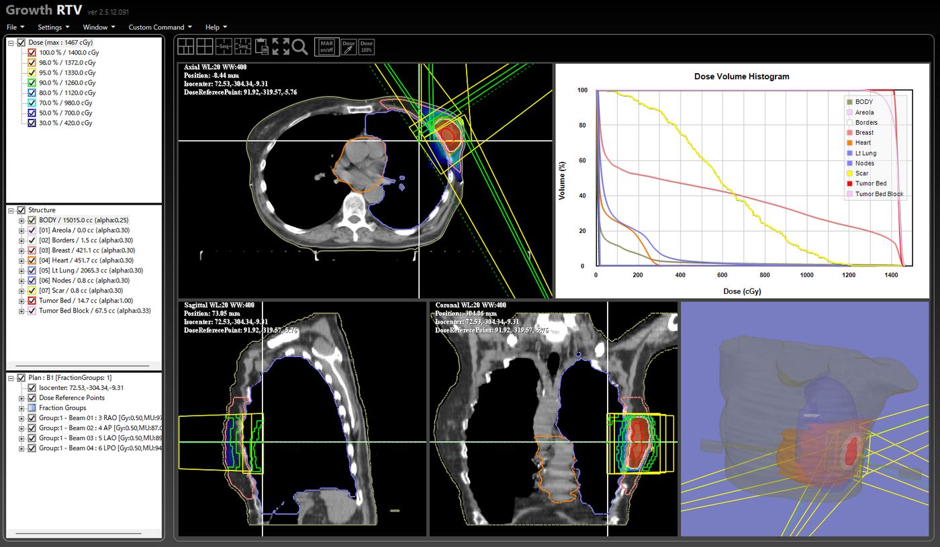The width and height of the screenshot is (940, 547).
Task: Toggle Beam 02 : 4 AP checkbox
Action: pos(32,428)
